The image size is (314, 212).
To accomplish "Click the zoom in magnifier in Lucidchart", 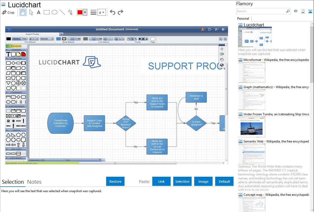I will [x=225, y=39].
